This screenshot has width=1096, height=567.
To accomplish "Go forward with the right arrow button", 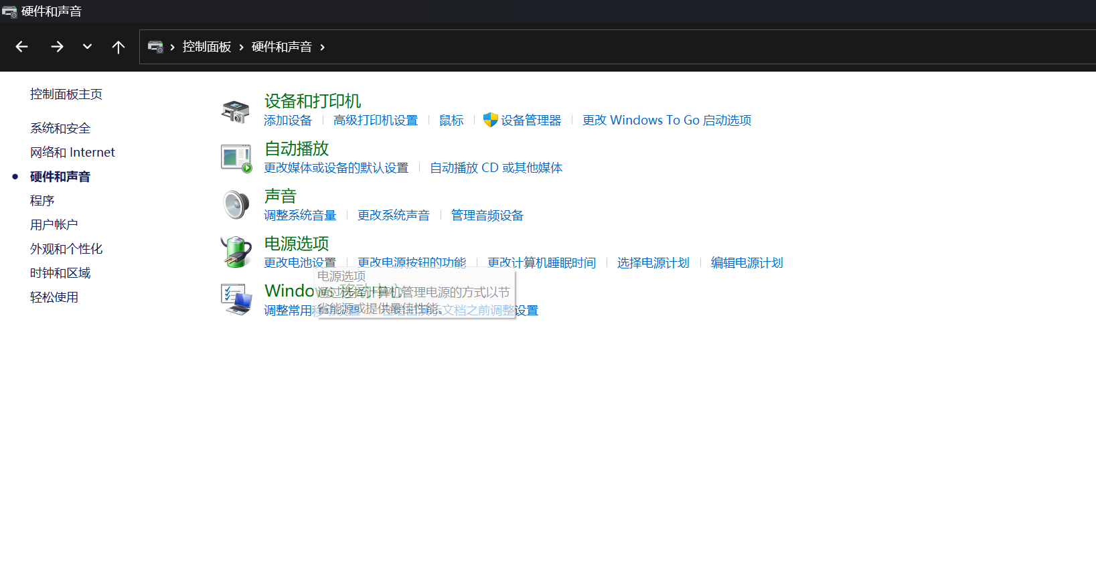I will coord(57,47).
